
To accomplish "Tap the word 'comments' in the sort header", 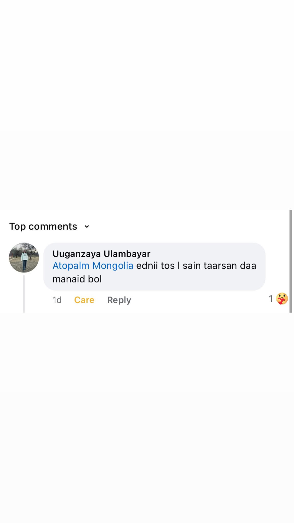I will [53, 227].
